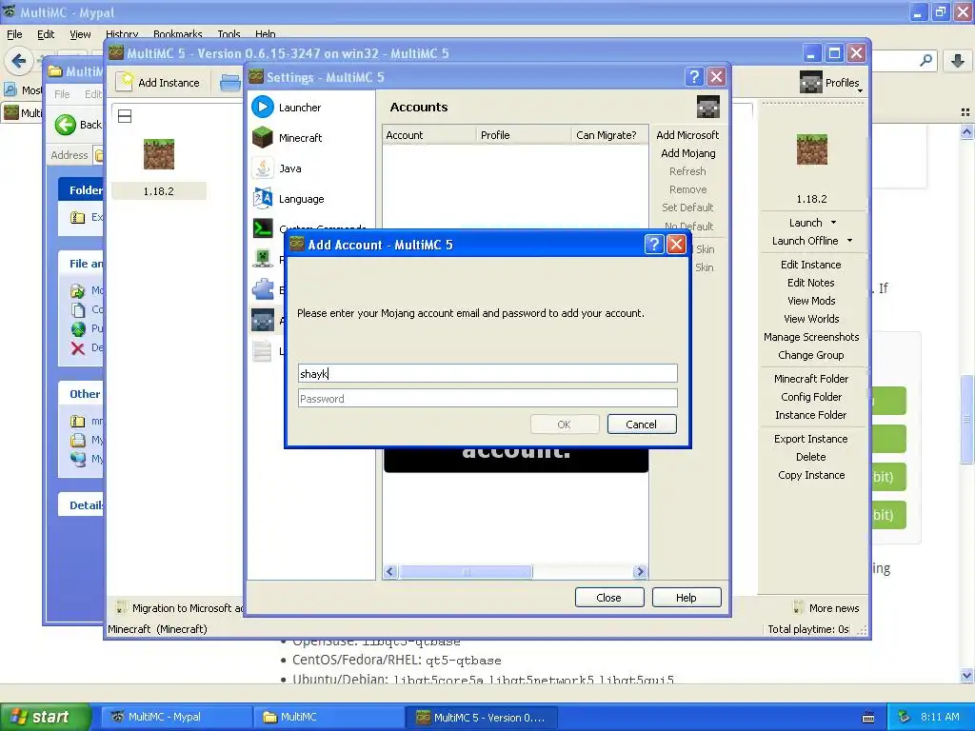Click Edit Instance in sidebar
Viewport: 975px width, 731px height.
pyautogui.click(x=811, y=265)
